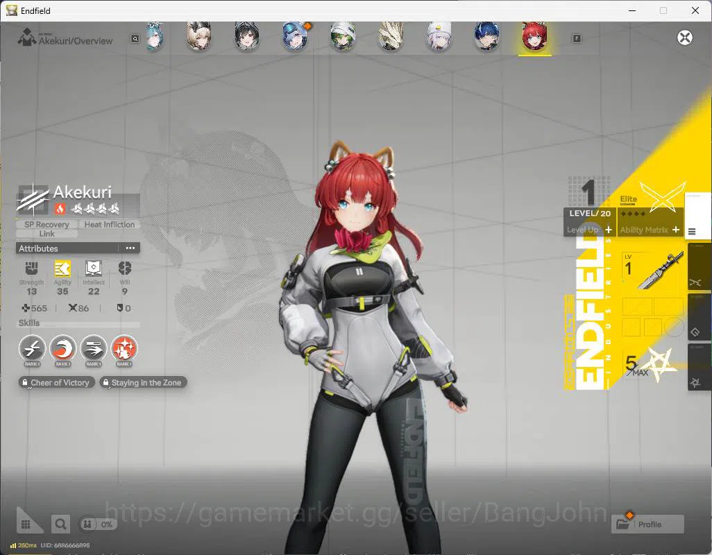This screenshot has height=555, width=712.
Task: Click the E next-operator key icon
Action: pyautogui.click(x=577, y=39)
